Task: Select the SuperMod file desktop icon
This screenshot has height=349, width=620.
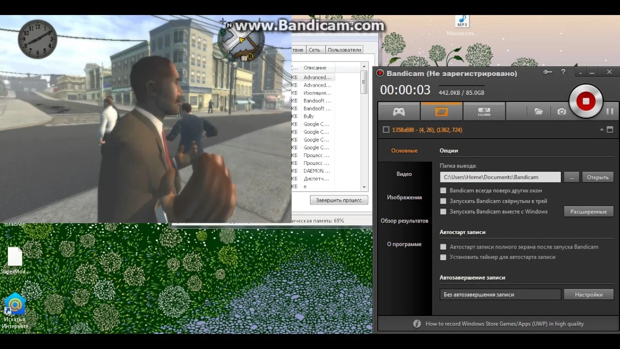Action: click(x=15, y=260)
